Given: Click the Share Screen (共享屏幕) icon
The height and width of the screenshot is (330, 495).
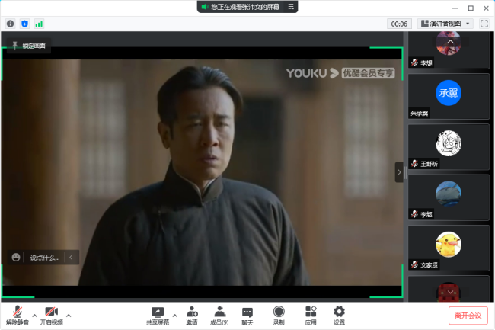Looking at the screenshot, I should (158, 312).
